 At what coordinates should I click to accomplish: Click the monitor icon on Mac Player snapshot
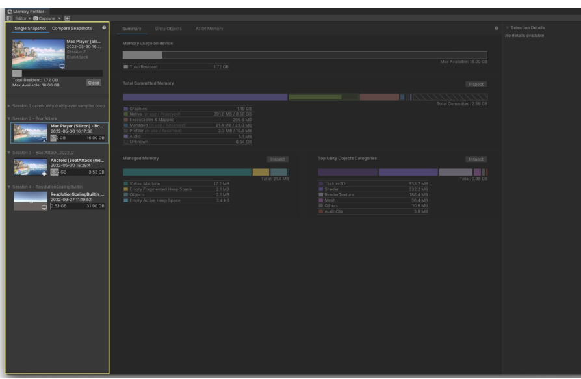click(44, 139)
